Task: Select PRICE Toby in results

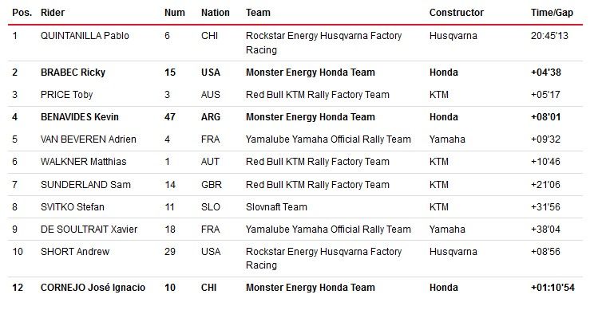Action: tap(66, 95)
